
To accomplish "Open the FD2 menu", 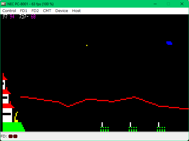I will tap(35, 11).
